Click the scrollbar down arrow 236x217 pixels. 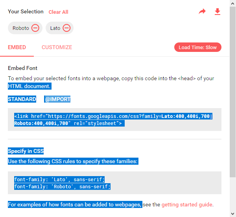[x=233, y=214]
